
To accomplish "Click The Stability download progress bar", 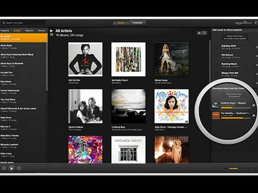I will 236,118.
